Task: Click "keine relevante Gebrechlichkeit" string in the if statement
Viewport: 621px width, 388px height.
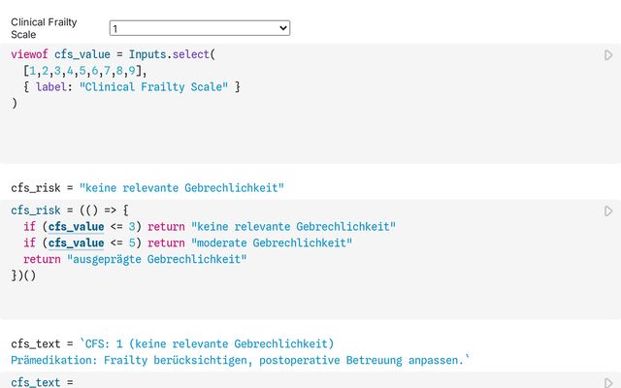Action: click(294, 227)
